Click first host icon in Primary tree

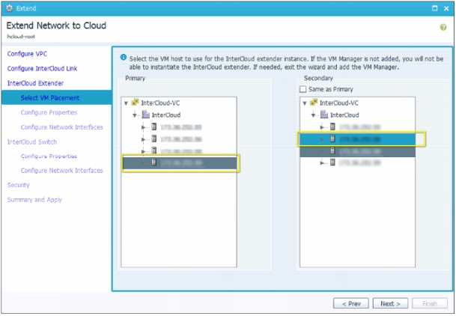(153, 127)
